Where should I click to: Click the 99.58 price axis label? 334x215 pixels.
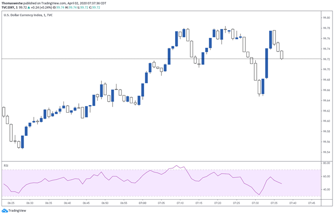click(x=327, y=131)
